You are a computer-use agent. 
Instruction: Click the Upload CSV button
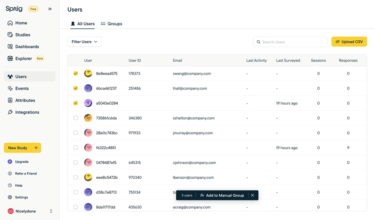pos(349,42)
